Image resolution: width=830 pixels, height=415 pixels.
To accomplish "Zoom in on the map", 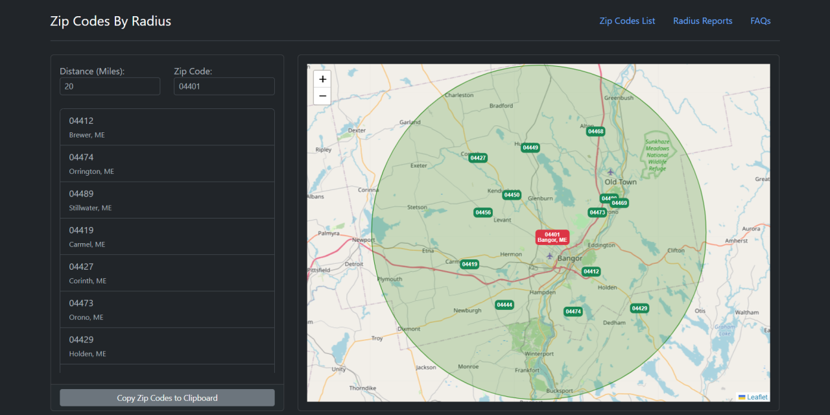I will point(322,78).
